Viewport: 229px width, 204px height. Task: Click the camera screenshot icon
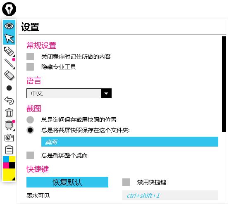pos(9,138)
